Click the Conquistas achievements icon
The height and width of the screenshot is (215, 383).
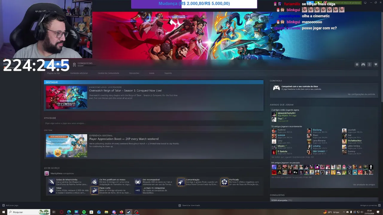(x=75, y=64)
